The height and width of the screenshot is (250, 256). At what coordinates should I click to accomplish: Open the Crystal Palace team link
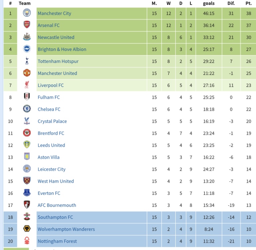tap(52, 121)
